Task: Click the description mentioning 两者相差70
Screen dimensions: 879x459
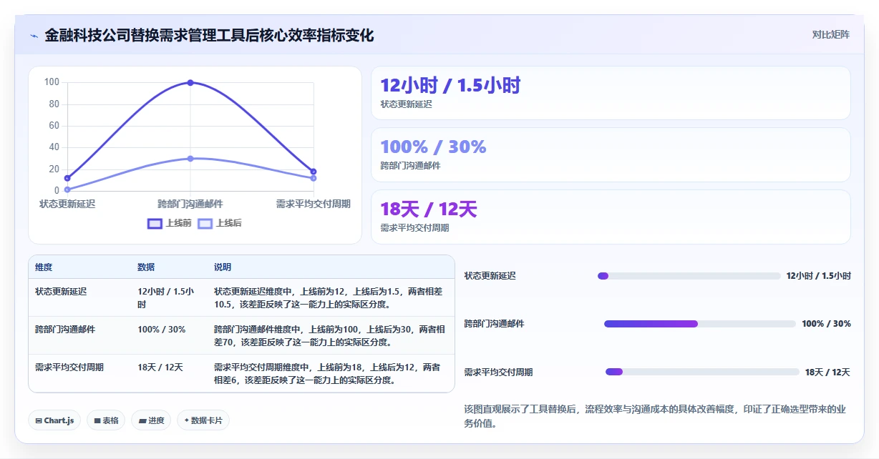Action: click(x=329, y=336)
